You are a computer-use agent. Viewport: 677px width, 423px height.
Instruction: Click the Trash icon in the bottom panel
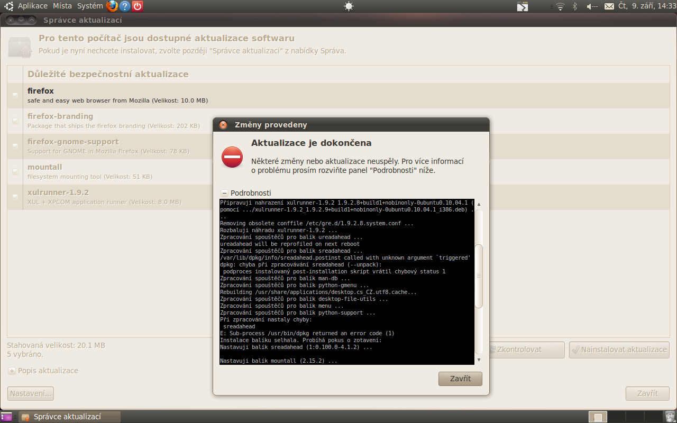pos(670,417)
